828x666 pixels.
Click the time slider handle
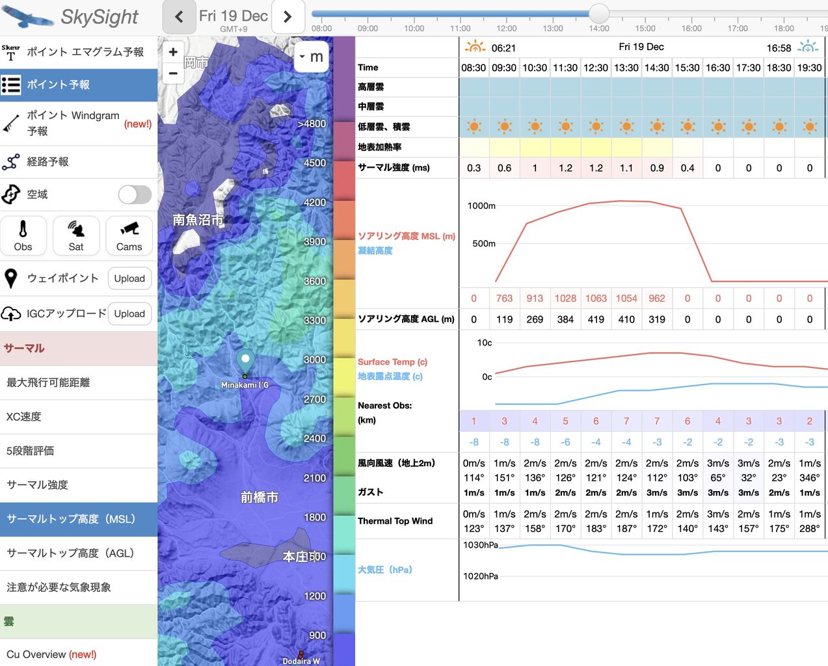pos(599,13)
